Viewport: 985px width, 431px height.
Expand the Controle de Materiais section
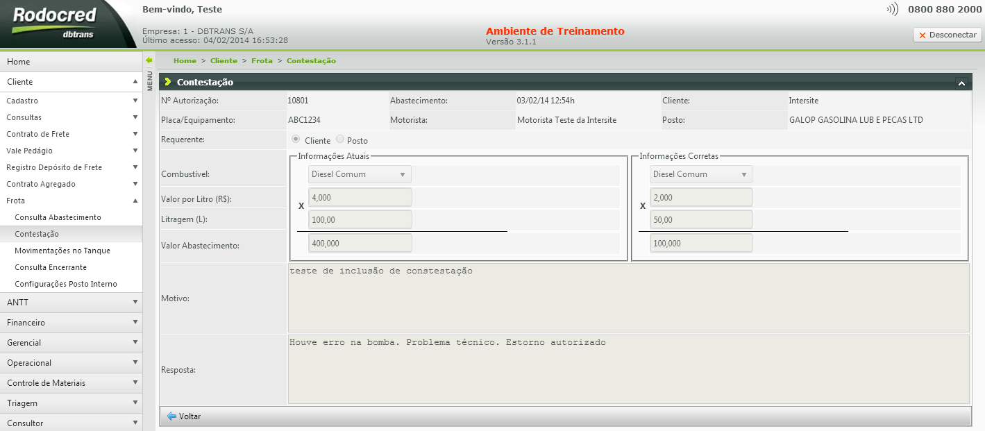point(71,383)
